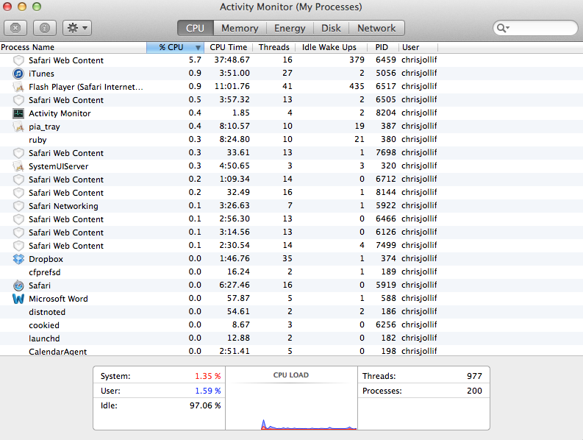
Task: Click the Quit Process toolbar button
Action: click(x=15, y=28)
